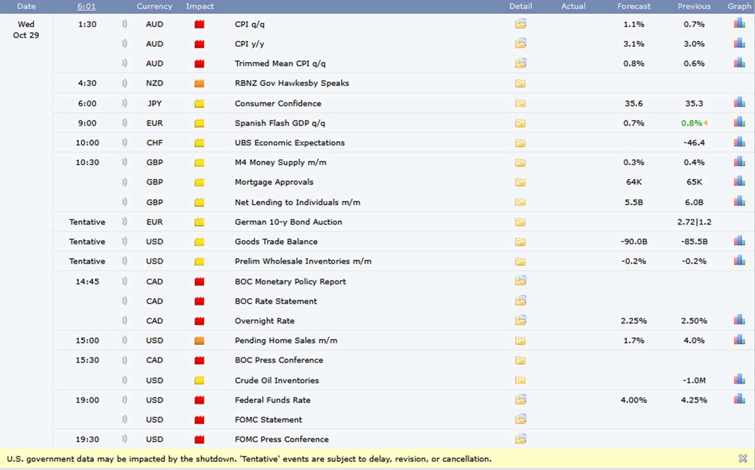The width and height of the screenshot is (755, 470).
Task: Click the Currency column header
Action: click(155, 6)
